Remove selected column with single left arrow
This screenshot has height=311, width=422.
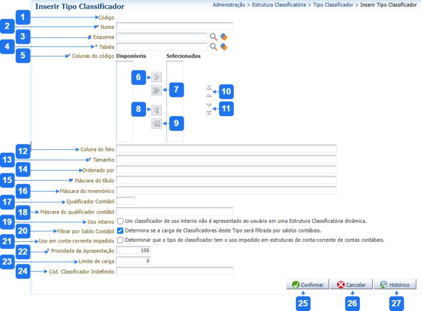point(156,110)
